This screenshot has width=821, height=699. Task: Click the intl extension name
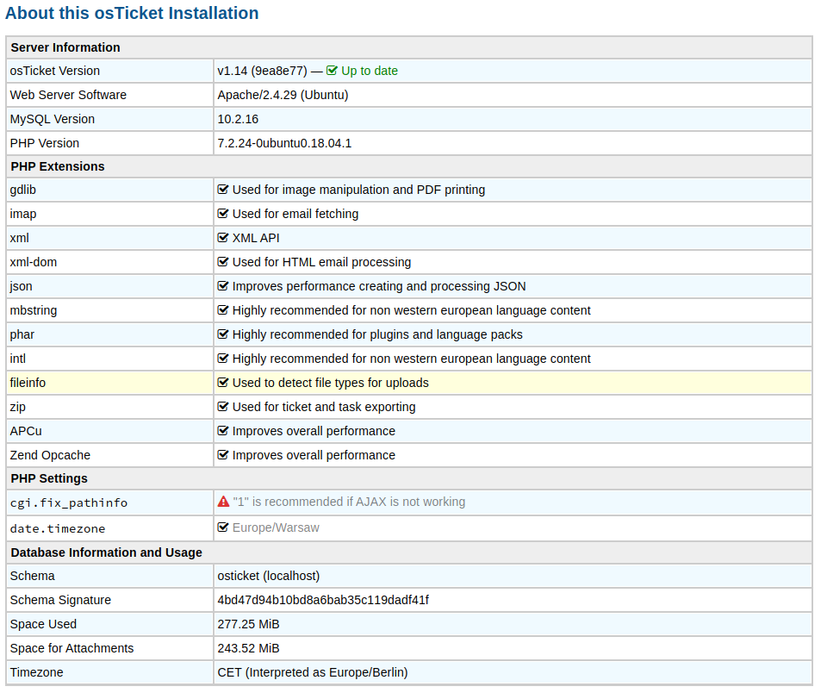tap(17, 359)
